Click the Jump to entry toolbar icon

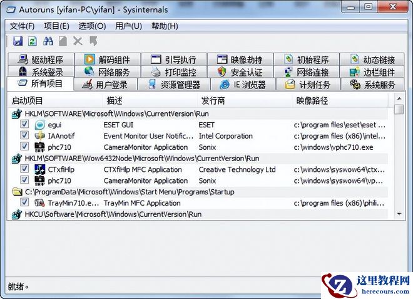click(x=93, y=41)
